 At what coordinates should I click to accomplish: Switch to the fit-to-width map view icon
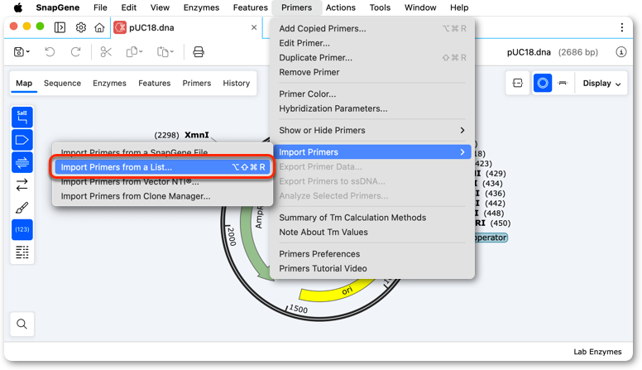tap(518, 83)
